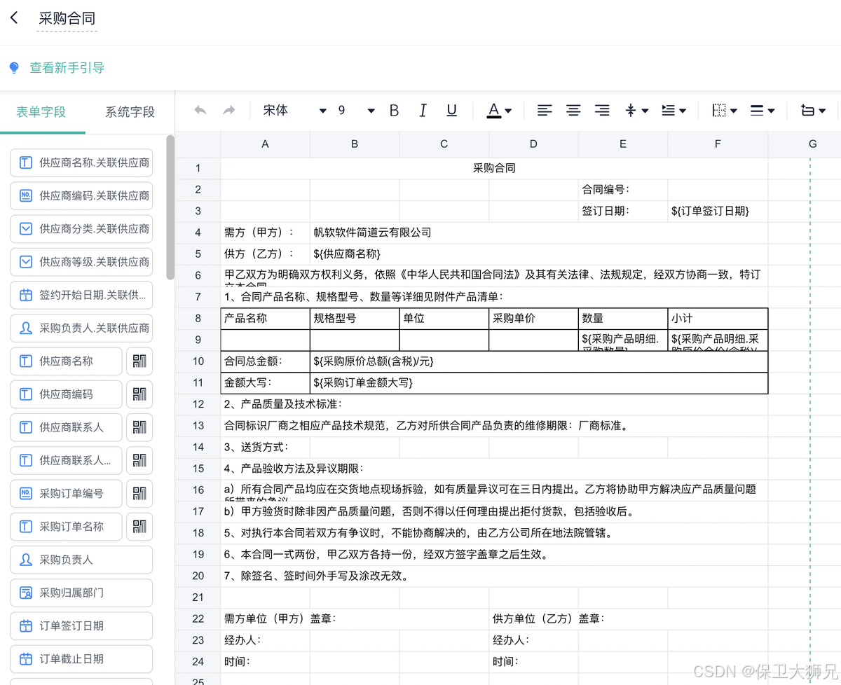
Task: Undo the last edit in toolbar
Action: click(200, 111)
